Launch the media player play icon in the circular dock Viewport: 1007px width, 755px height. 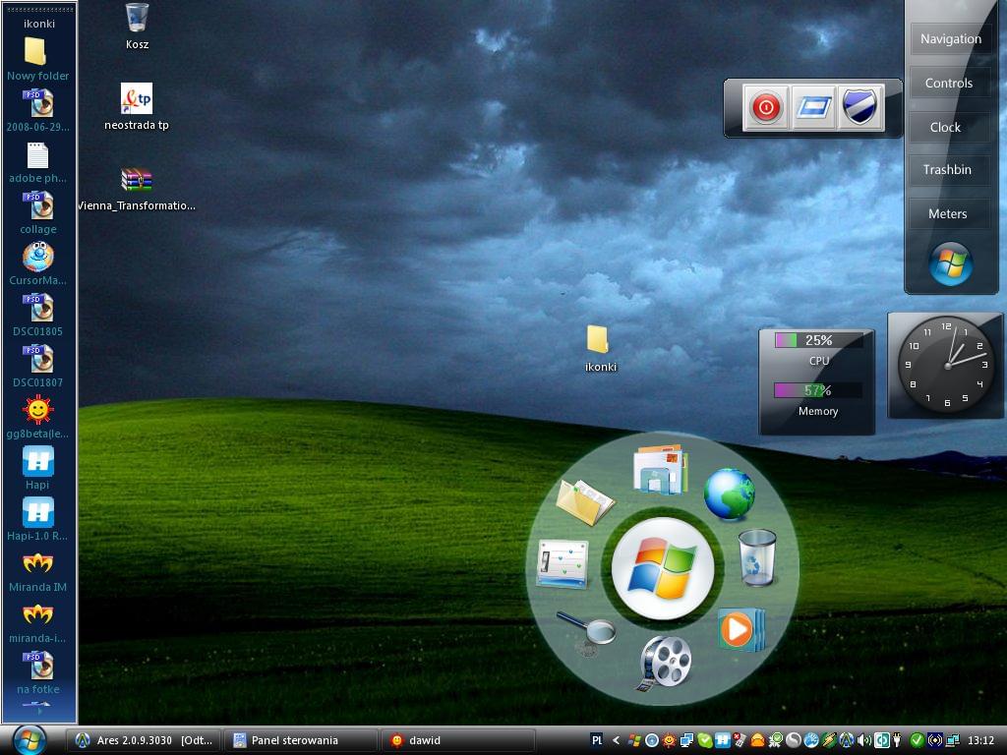pos(740,629)
